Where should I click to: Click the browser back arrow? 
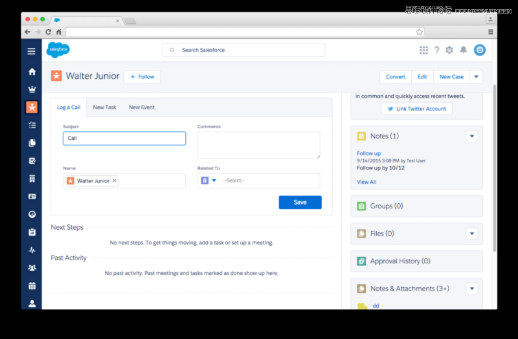[x=28, y=32]
